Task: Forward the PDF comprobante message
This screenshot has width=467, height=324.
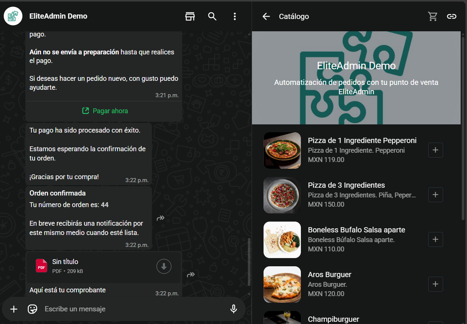Action: point(191,275)
